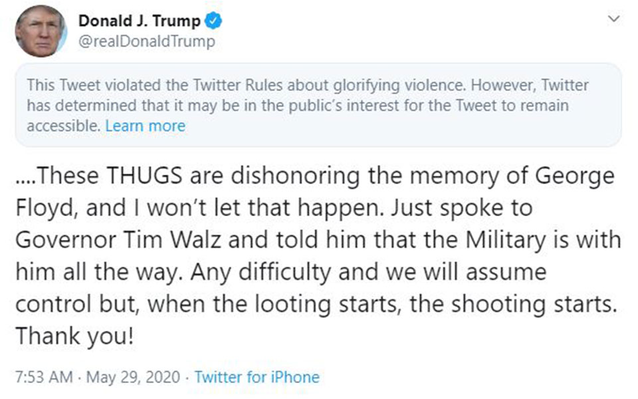
Task: Click the blue verified checkmark badge
Action: pyautogui.click(x=213, y=21)
